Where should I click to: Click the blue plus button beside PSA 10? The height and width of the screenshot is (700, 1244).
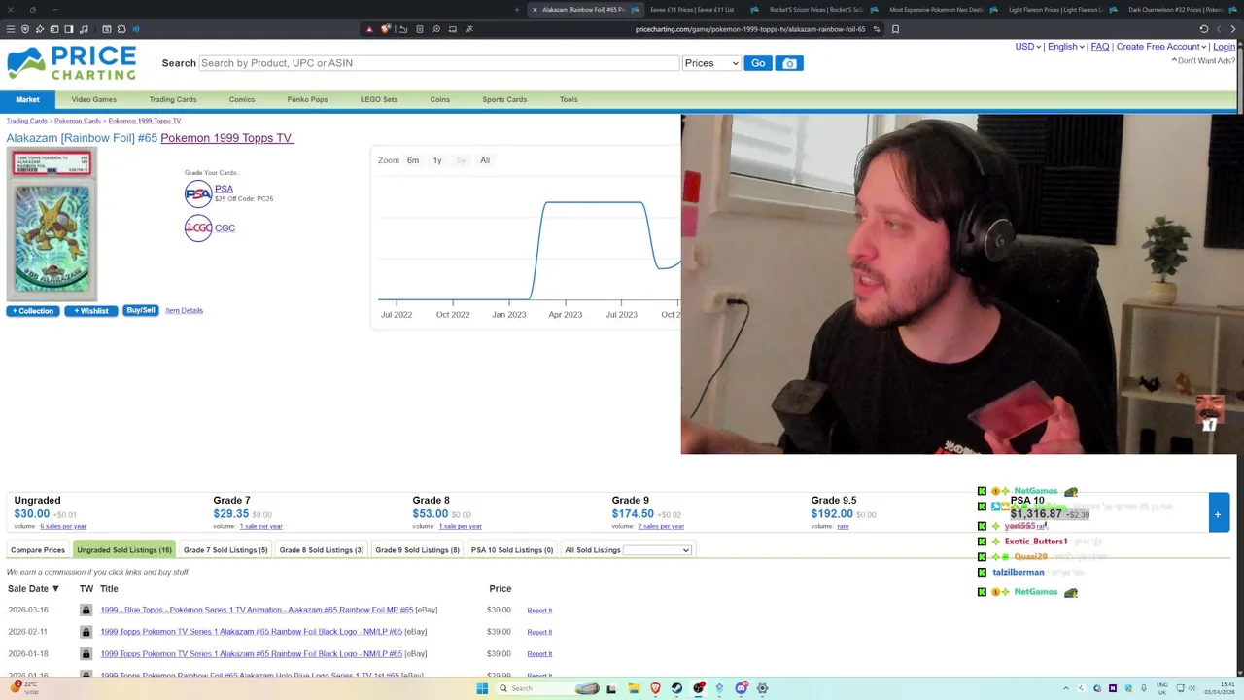pos(1217,514)
